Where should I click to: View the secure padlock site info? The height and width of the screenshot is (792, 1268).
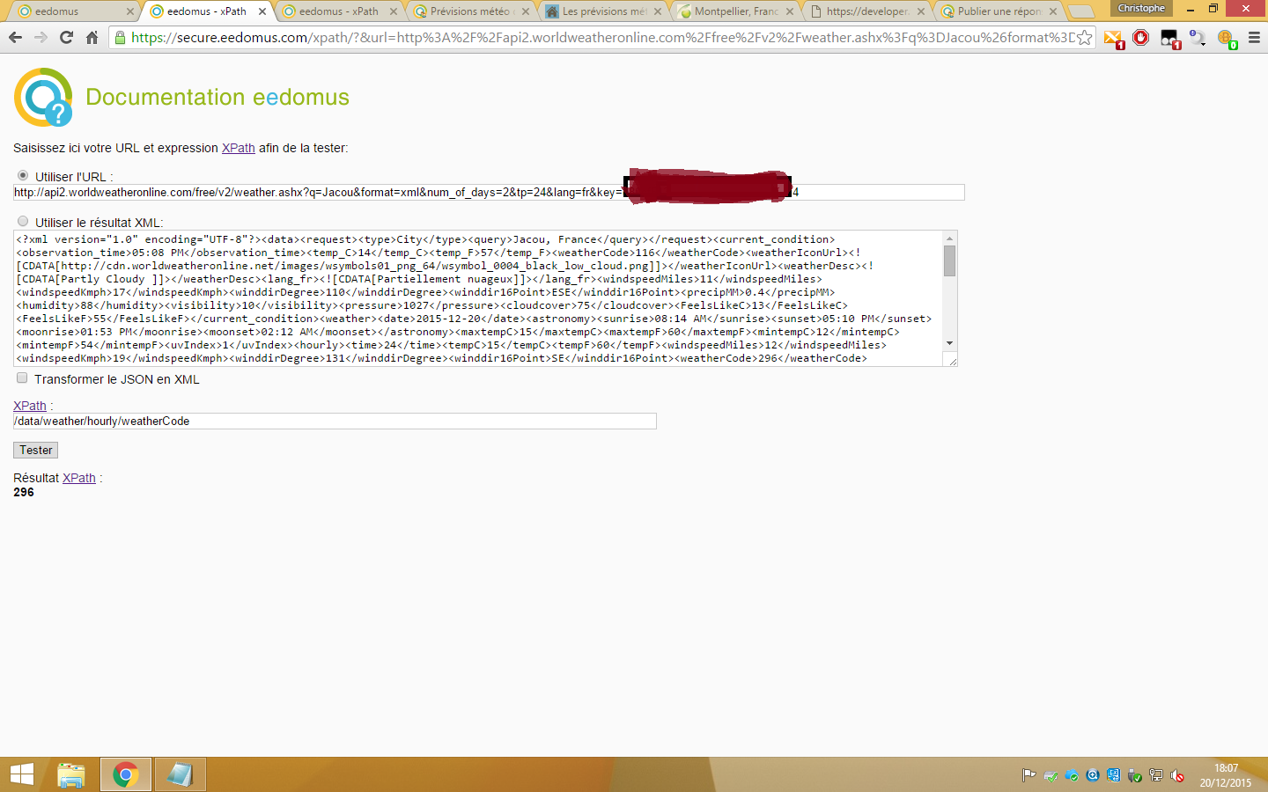pyautogui.click(x=120, y=38)
